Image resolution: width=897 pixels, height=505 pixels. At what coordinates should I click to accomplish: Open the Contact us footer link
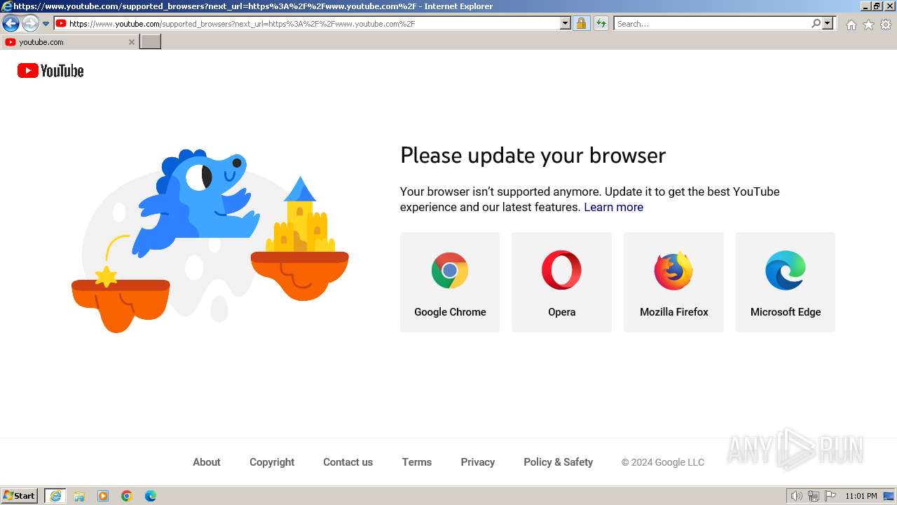[x=348, y=462]
